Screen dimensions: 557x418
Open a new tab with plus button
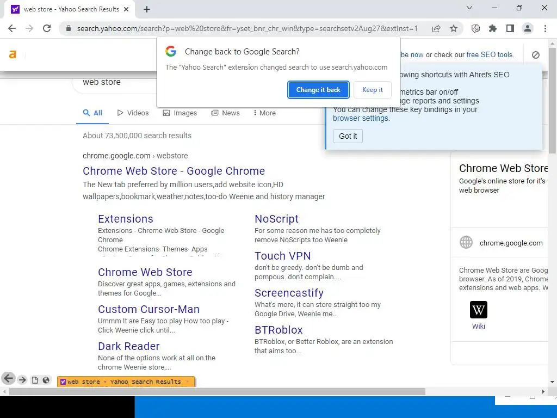(147, 9)
